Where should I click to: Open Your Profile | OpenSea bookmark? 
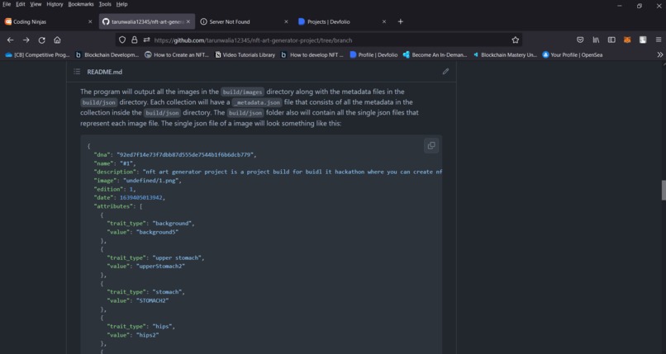pyautogui.click(x=573, y=54)
